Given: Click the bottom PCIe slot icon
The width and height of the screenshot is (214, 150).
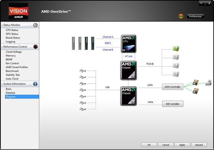Looking at the screenshot, I should [x=176, y=74].
